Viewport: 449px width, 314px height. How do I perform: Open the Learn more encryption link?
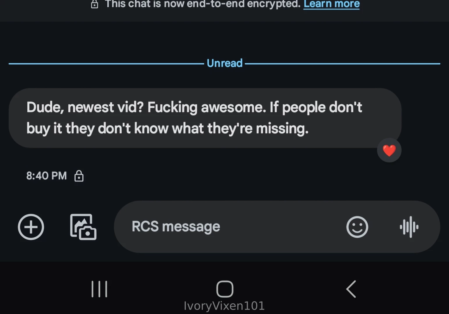[x=331, y=4]
